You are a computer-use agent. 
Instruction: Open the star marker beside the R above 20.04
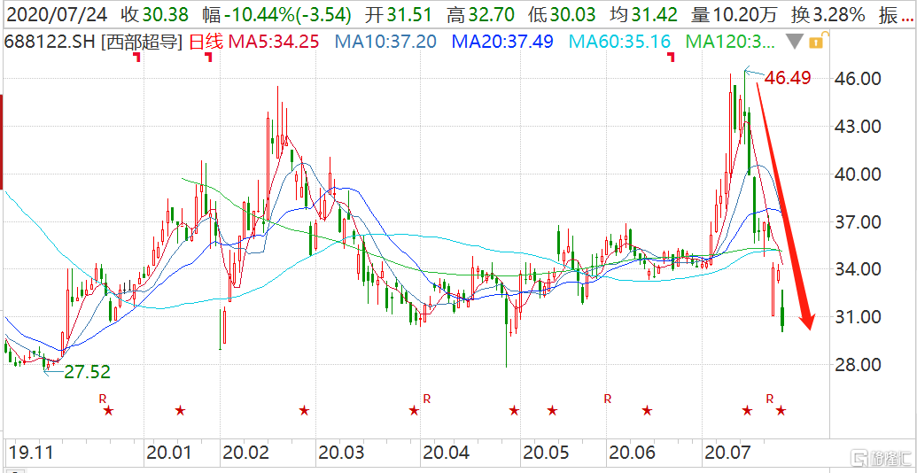click(414, 410)
